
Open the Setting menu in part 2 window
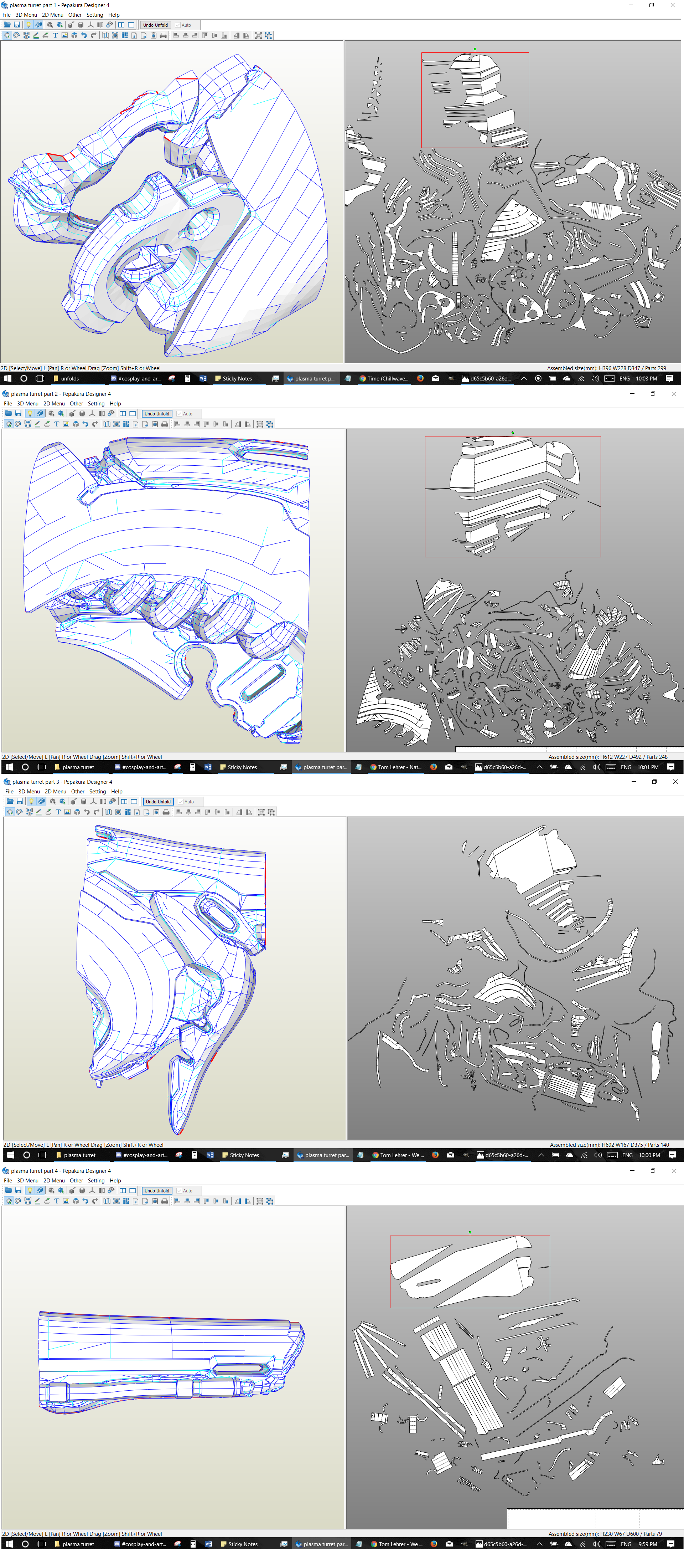(96, 404)
